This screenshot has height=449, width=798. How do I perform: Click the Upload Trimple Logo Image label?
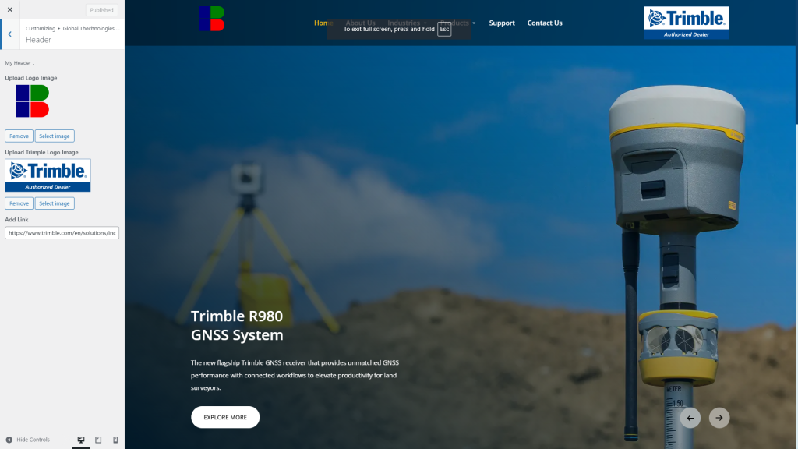point(42,152)
